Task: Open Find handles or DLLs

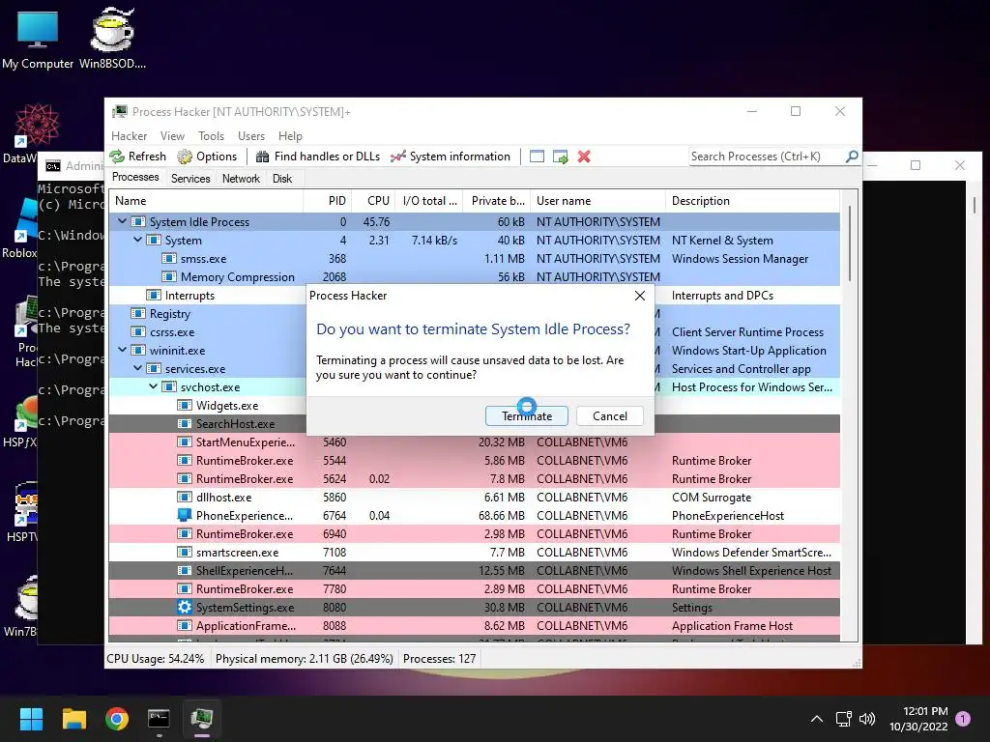Action: (x=319, y=157)
